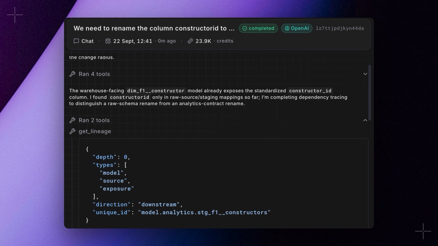Click the "direction" key in the JSON
438x246 pixels.
click(112, 204)
